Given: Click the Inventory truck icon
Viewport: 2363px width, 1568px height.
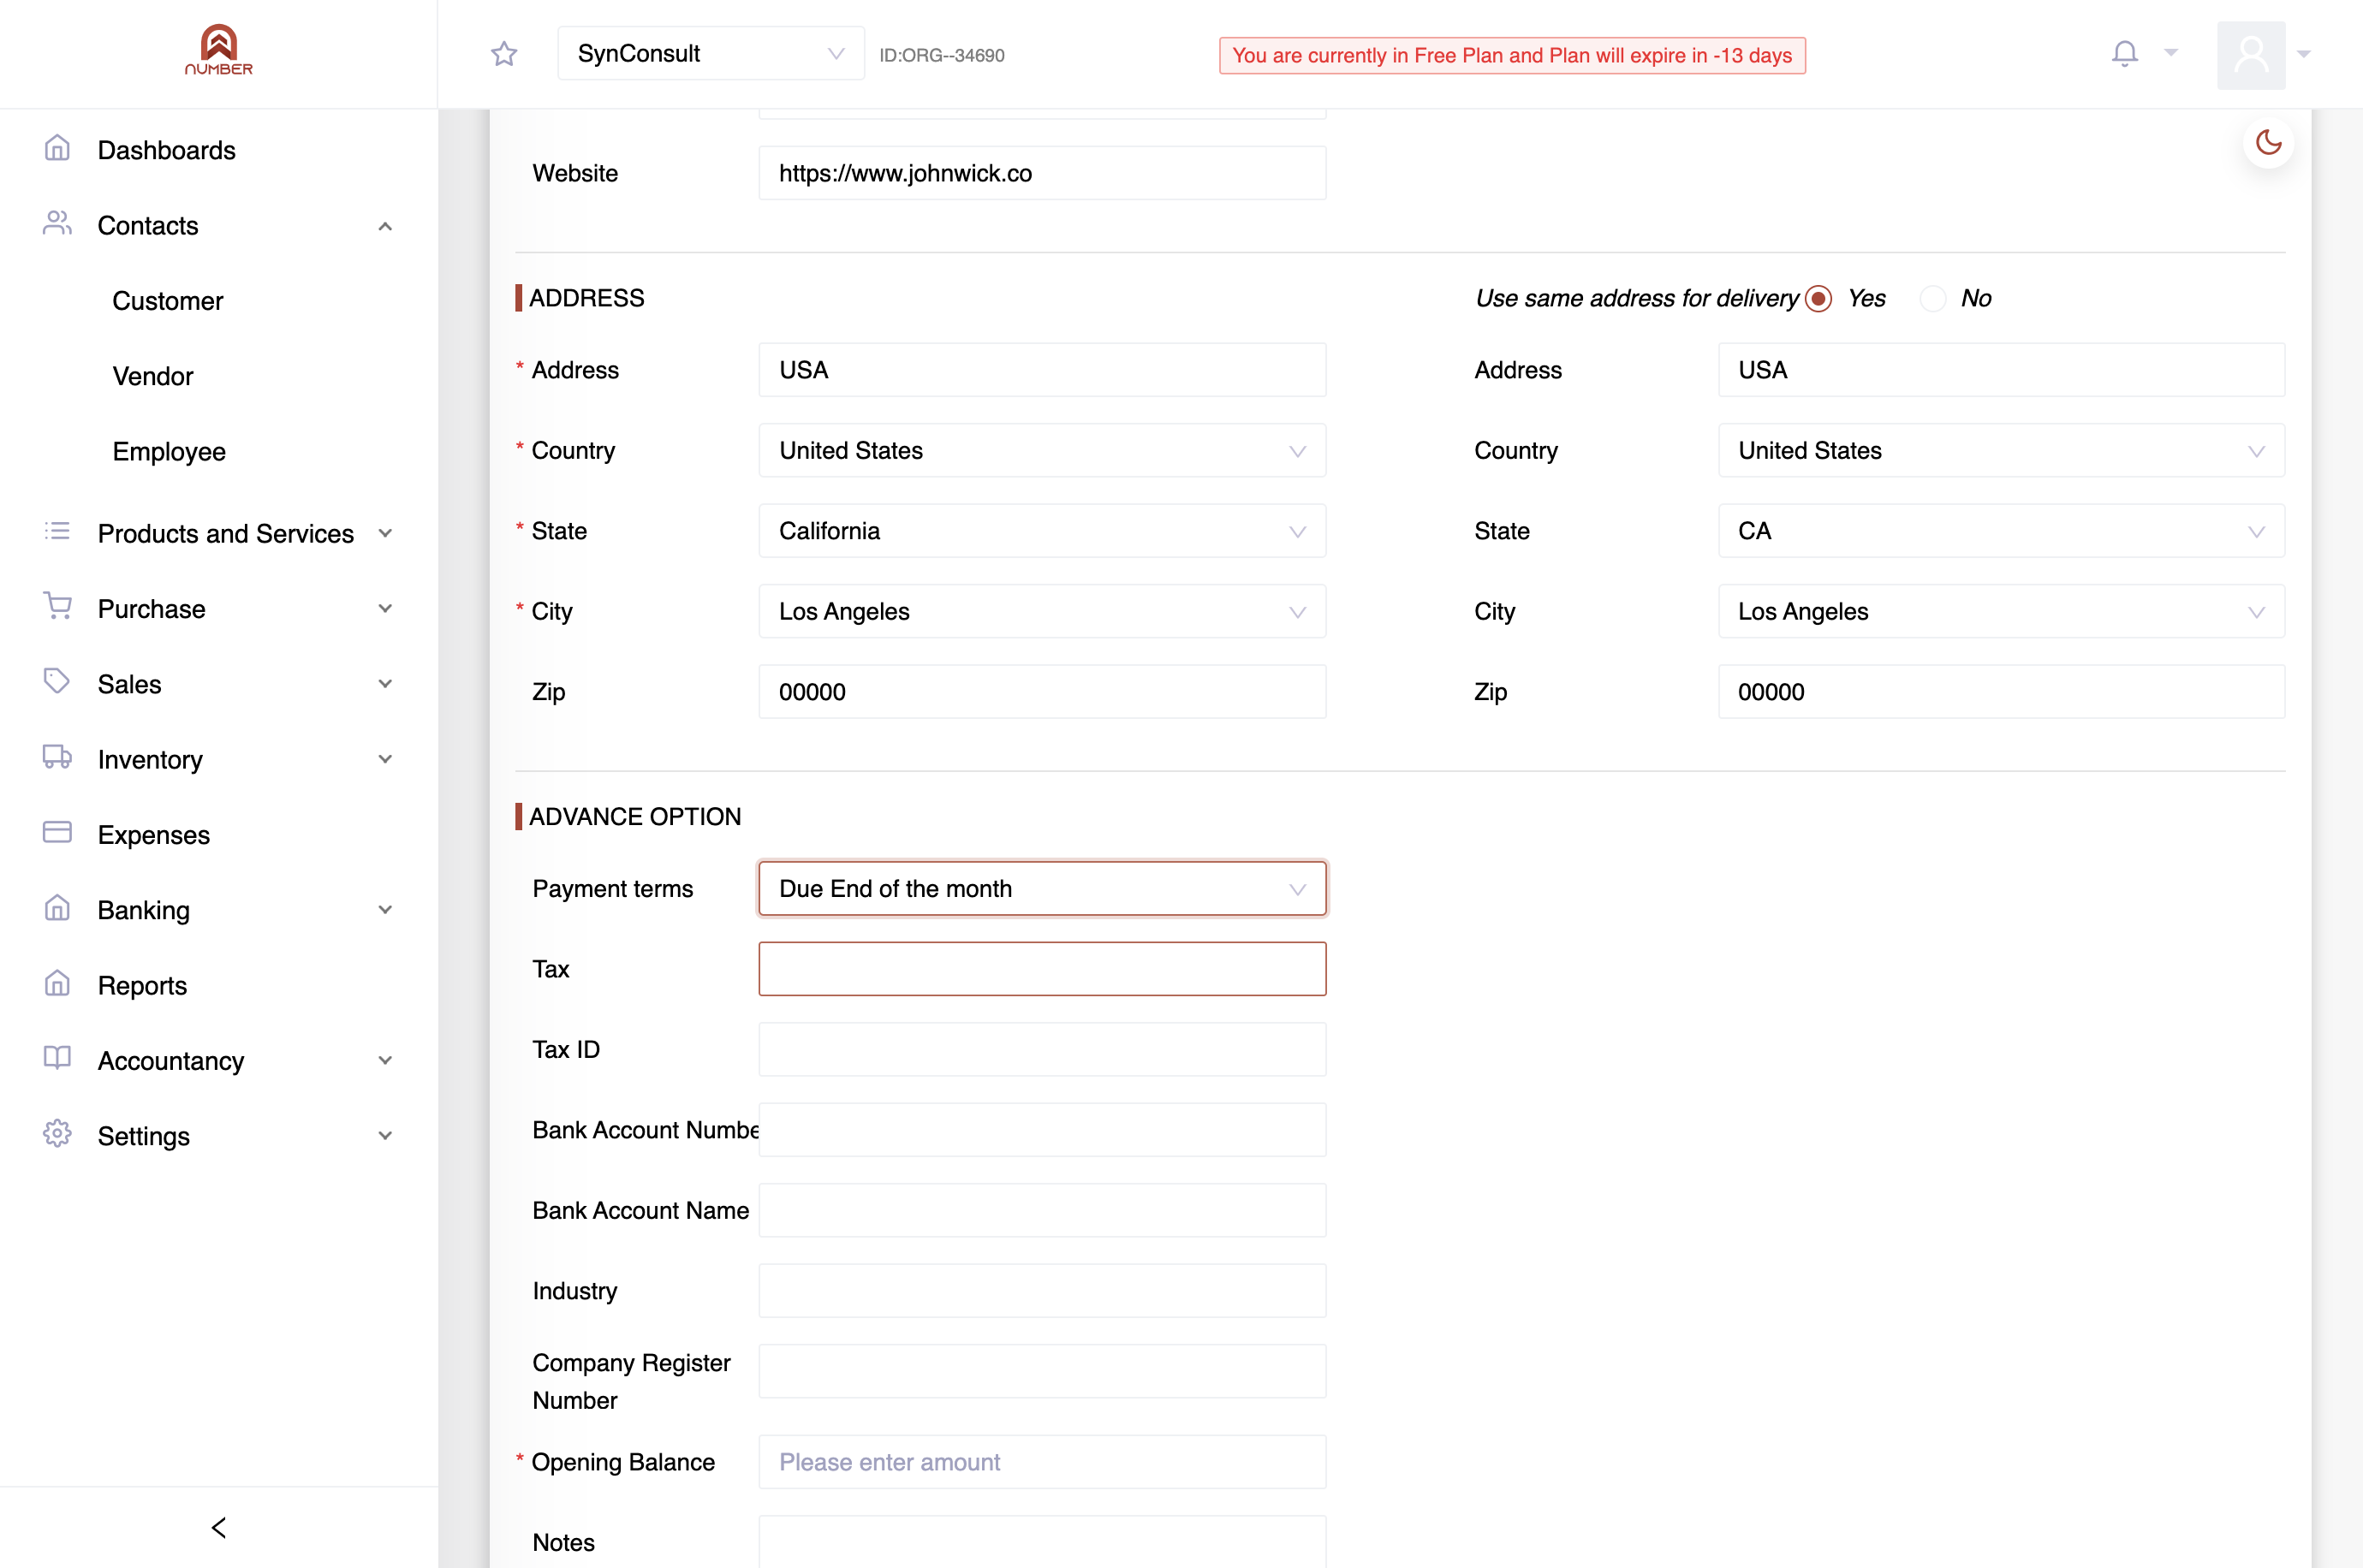Looking at the screenshot, I should click(x=57, y=758).
